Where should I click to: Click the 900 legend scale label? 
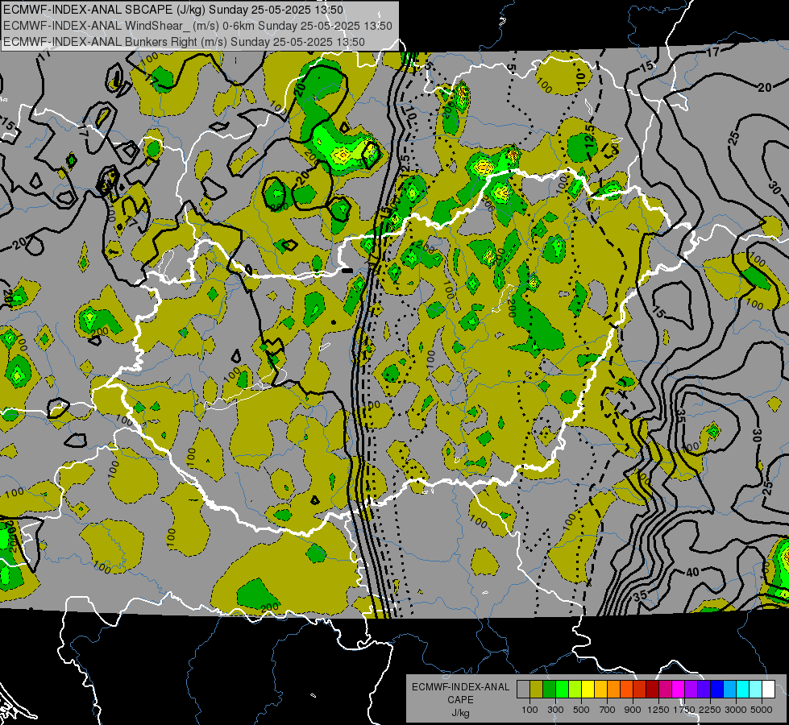(x=633, y=710)
